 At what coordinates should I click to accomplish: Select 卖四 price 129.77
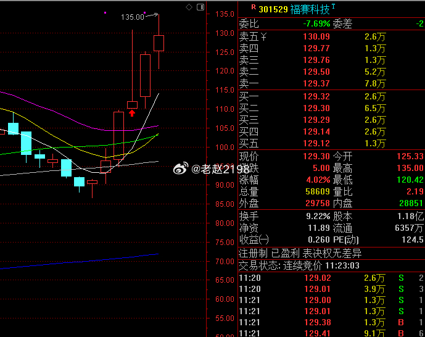[x=316, y=48]
